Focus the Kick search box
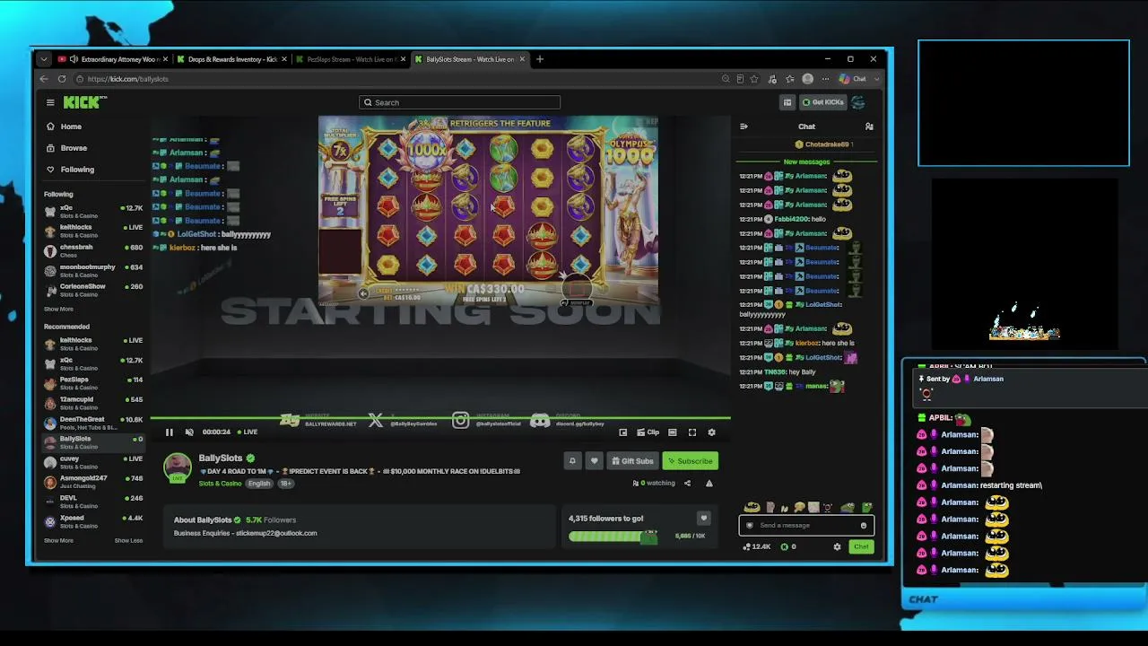 coord(459,102)
